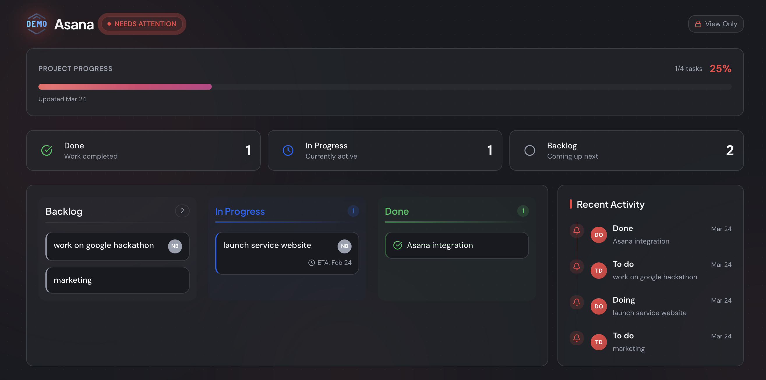This screenshot has height=380, width=766.
Task: Click the Doing activity title
Action: [624, 300]
